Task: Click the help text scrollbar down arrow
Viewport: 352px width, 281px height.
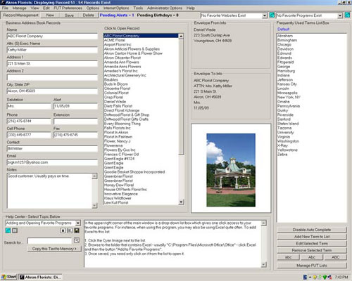Action: tap(263, 265)
